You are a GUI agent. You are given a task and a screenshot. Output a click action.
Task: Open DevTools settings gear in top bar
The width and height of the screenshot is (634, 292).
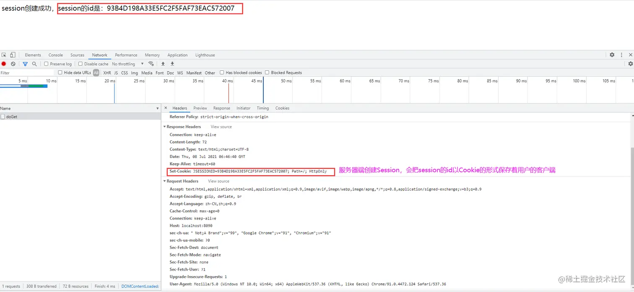point(612,55)
